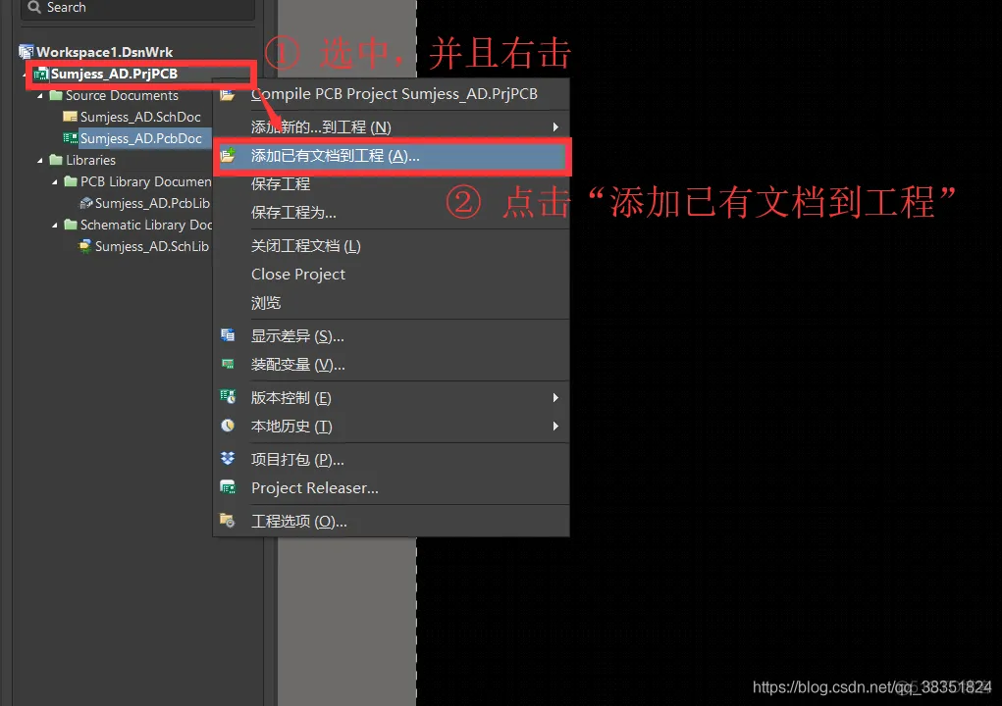Image resolution: width=1002 pixels, height=706 pixels.
Task: Click the Sumjess_AD.SchLib library icon
Action: [x=85, y=246]
